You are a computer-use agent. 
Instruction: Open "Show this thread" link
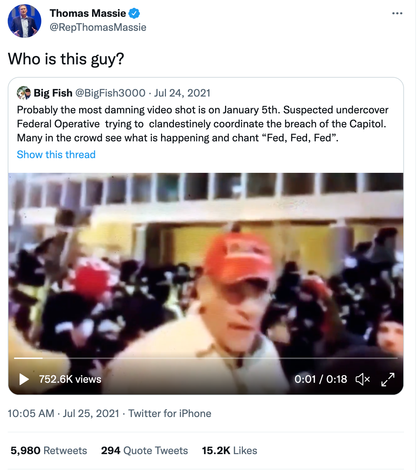(56, 155)
